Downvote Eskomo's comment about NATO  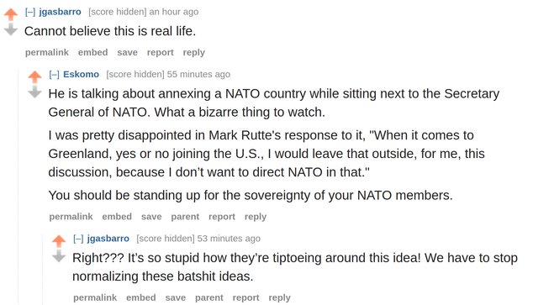click(x=34, y=92)
